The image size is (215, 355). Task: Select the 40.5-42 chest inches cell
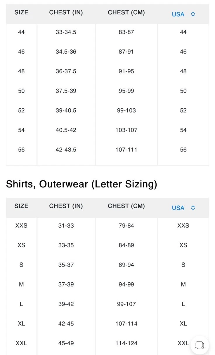[x=66, y=130]
